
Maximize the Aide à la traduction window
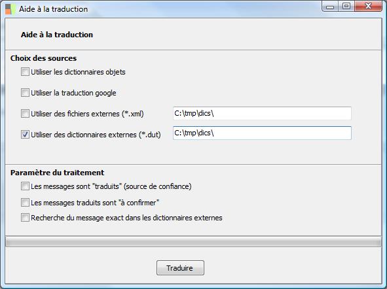[x=346, y=7]
